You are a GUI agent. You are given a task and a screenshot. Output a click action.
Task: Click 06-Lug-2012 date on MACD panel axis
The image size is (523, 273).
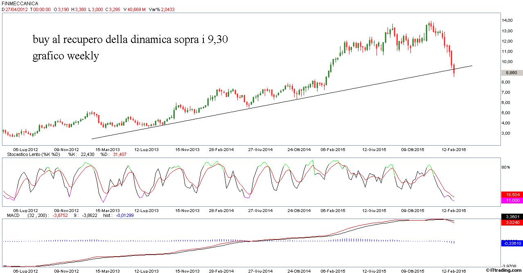(26, 271)
